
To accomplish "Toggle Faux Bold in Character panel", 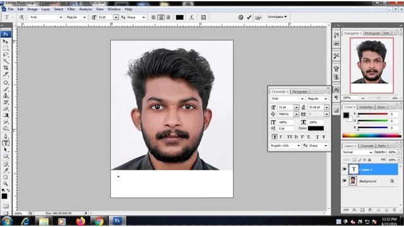I will 275,137.
